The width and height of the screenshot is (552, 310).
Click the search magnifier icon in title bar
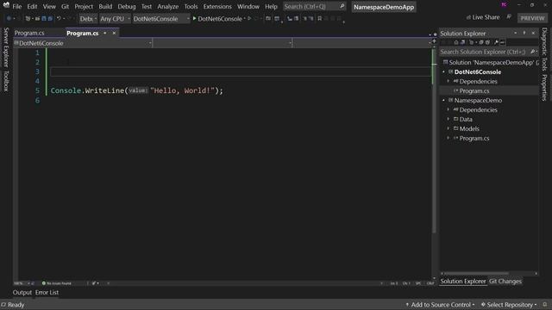pos(342,6)
